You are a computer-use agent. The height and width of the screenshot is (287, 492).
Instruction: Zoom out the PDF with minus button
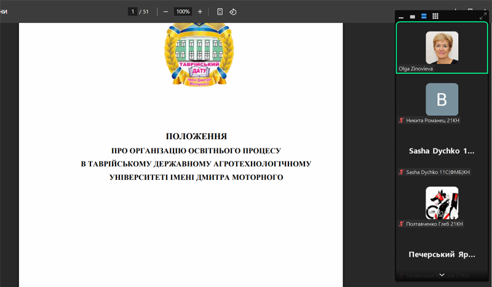[x=166, y=12]
